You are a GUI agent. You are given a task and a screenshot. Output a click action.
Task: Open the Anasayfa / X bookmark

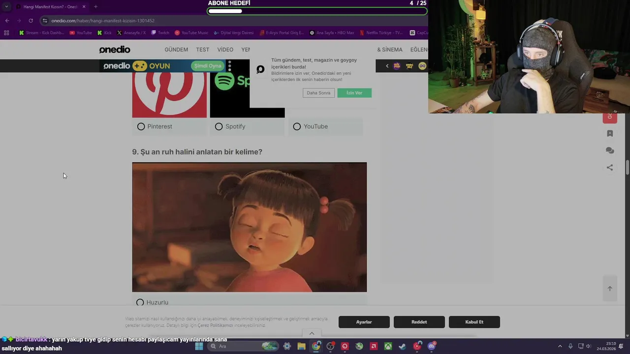pyautogui.click(x=131, y=33)
